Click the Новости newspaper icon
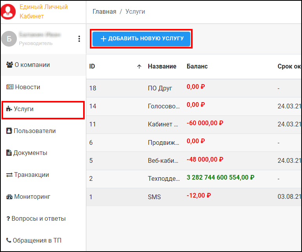302x252 pixels. (x=10, y=87)
